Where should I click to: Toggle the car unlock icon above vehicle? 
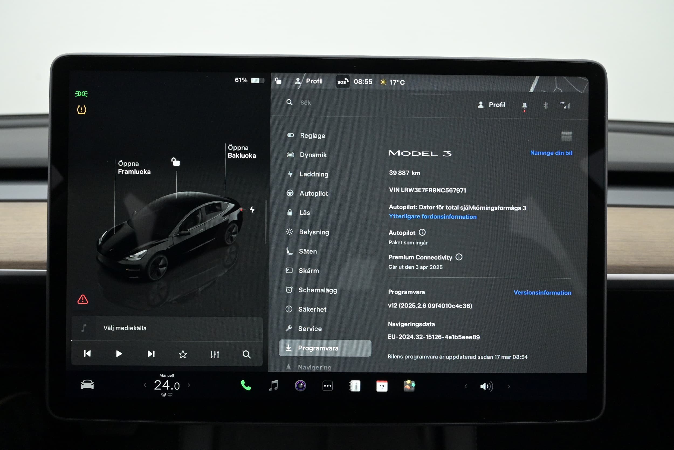tap(176, 162)
